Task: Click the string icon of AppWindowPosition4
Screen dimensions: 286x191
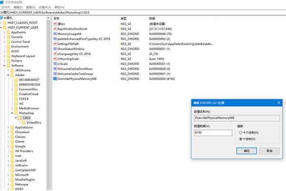Action: pyautogui.click(x=55, y=29)
